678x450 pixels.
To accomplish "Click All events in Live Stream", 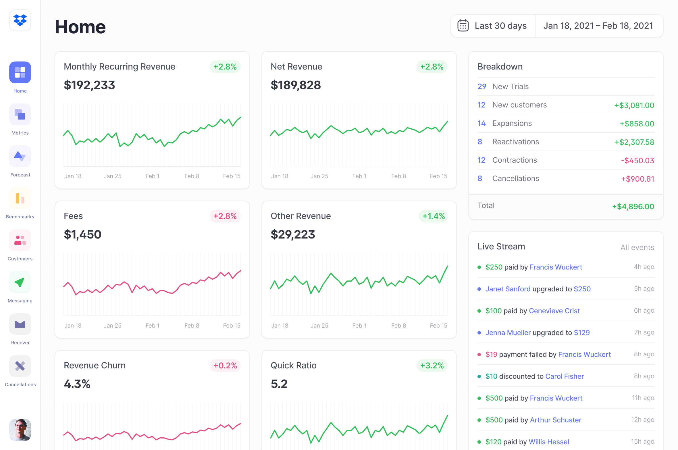I will pyautogui.click(x=637, y=247).
